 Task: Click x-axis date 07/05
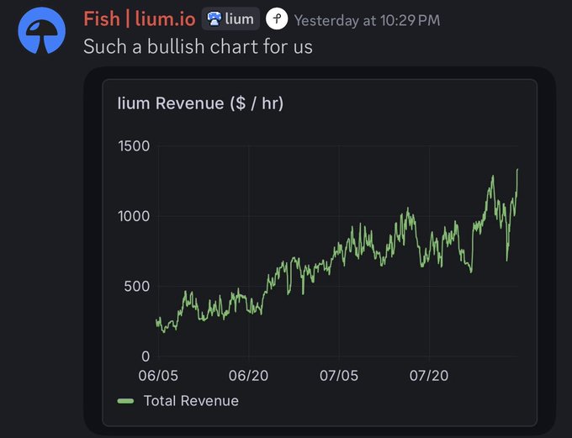(339, 375)
